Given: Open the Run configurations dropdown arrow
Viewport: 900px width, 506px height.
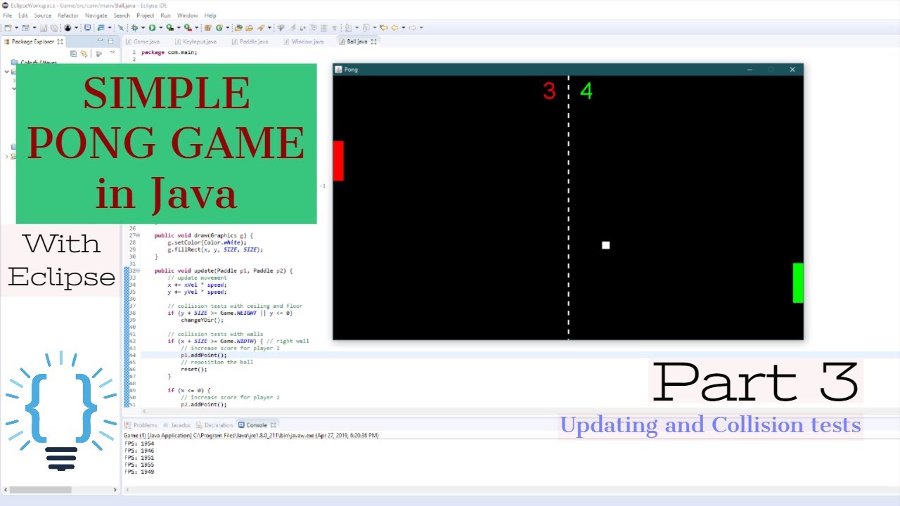Looking at the screenshot, I should tap(161, 27).
